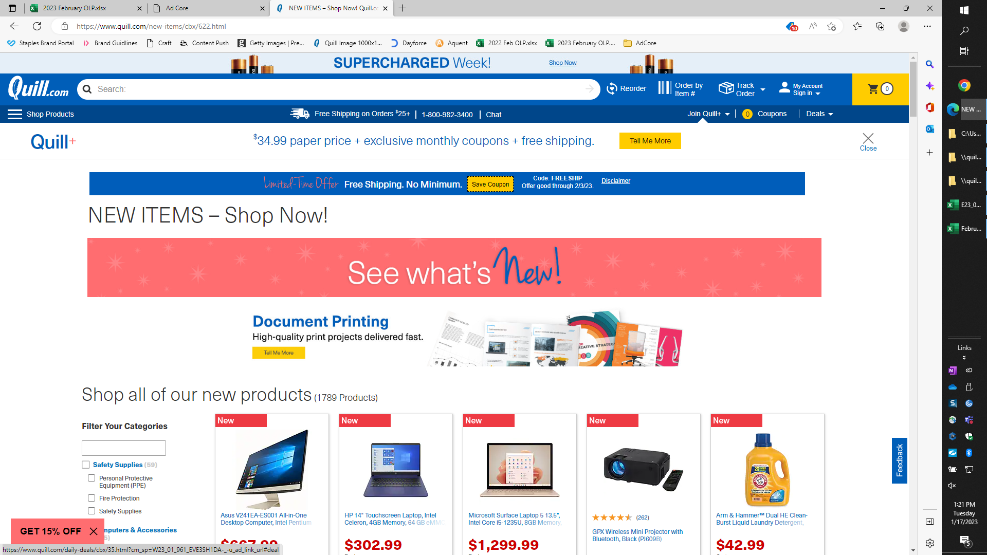This screenshot has width=987, height=555.
Task: Open the shopping cart icon
Action: (x=873, y=89)
